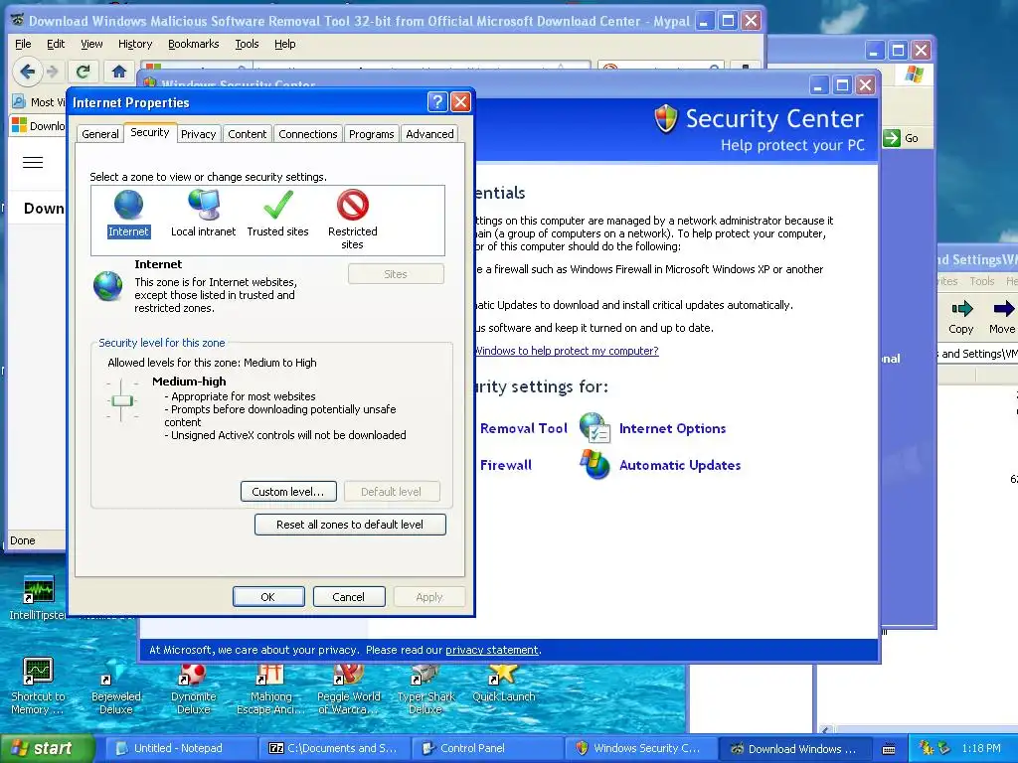The height and width of the screenshot is (763, 1018).
Task: Click the Start button
Action: (x=47, y=749)
